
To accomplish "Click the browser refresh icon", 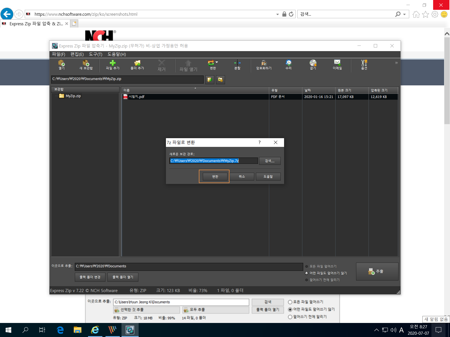I will click(x=291, y=14).
